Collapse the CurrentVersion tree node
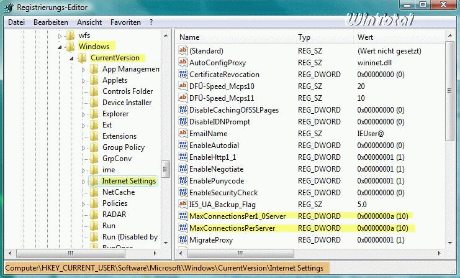Viewport: 460px width, 278px height. click(x=71, y=58)
